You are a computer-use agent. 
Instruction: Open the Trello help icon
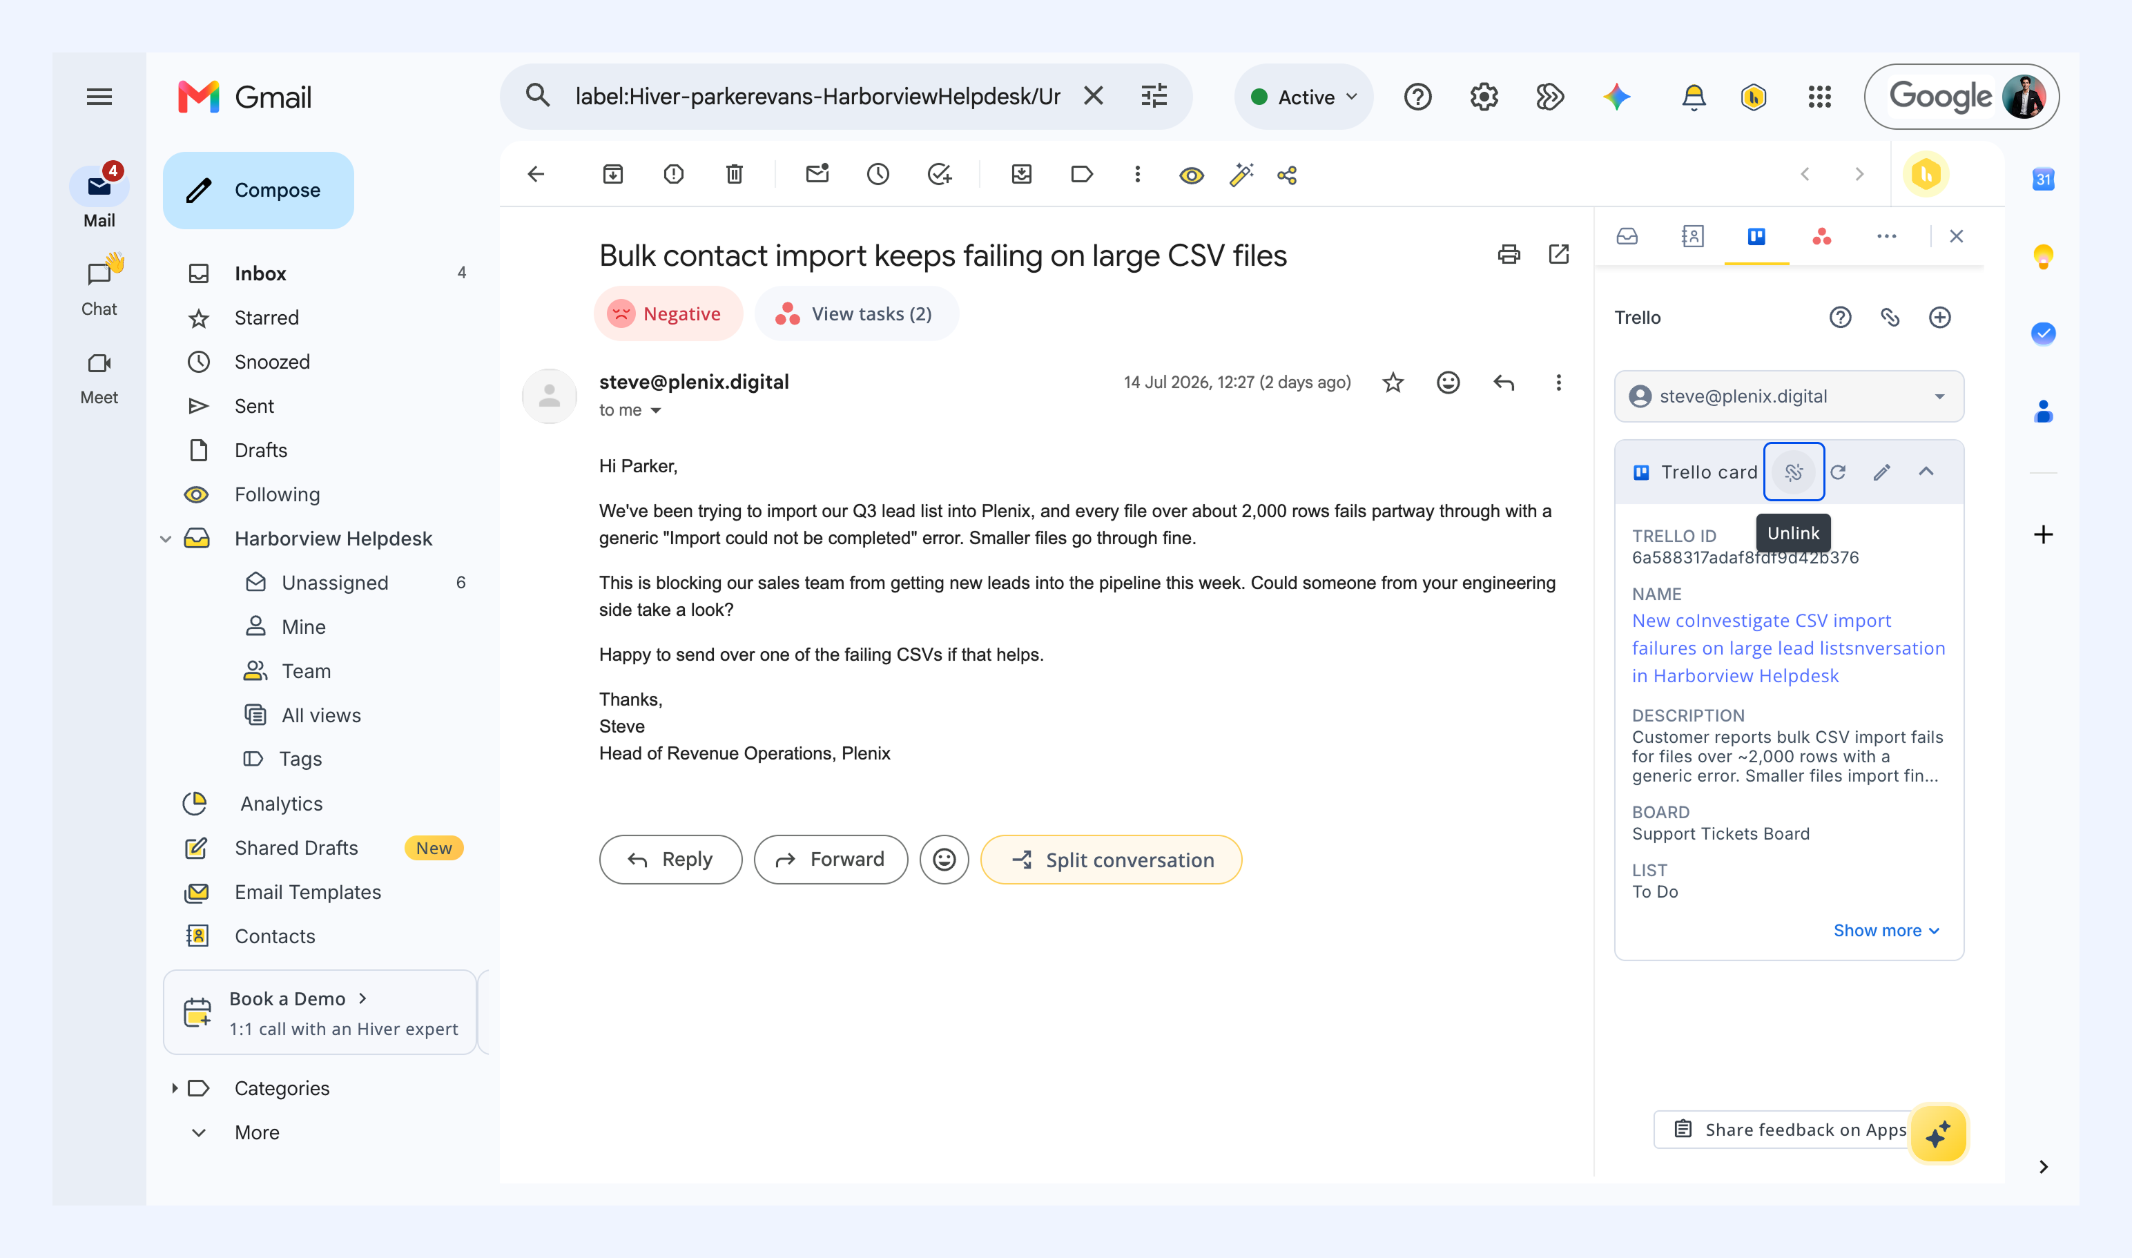point(1839,318)
